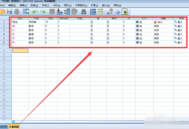Select row header number 3

point(4,30)
